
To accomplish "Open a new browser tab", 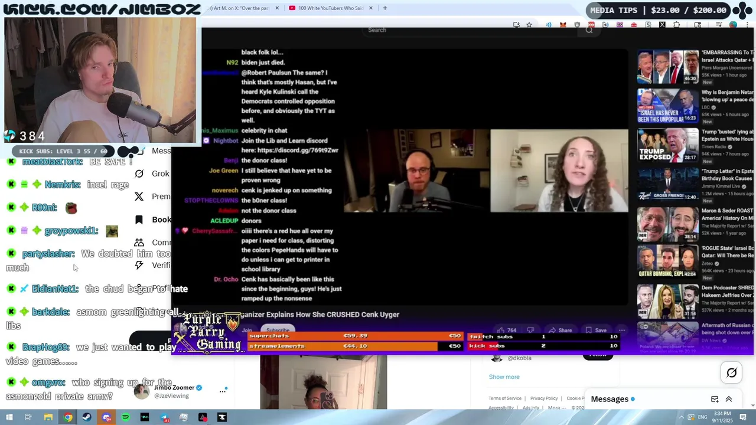I will 385,8.
